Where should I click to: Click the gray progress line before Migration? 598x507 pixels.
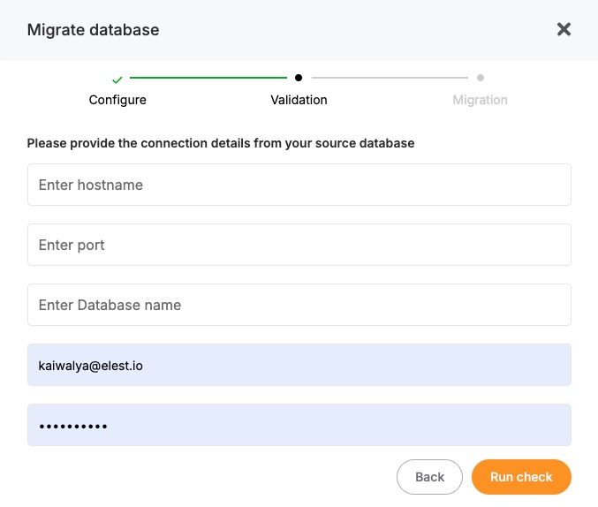pyautogui.click(x=389, y=78)
